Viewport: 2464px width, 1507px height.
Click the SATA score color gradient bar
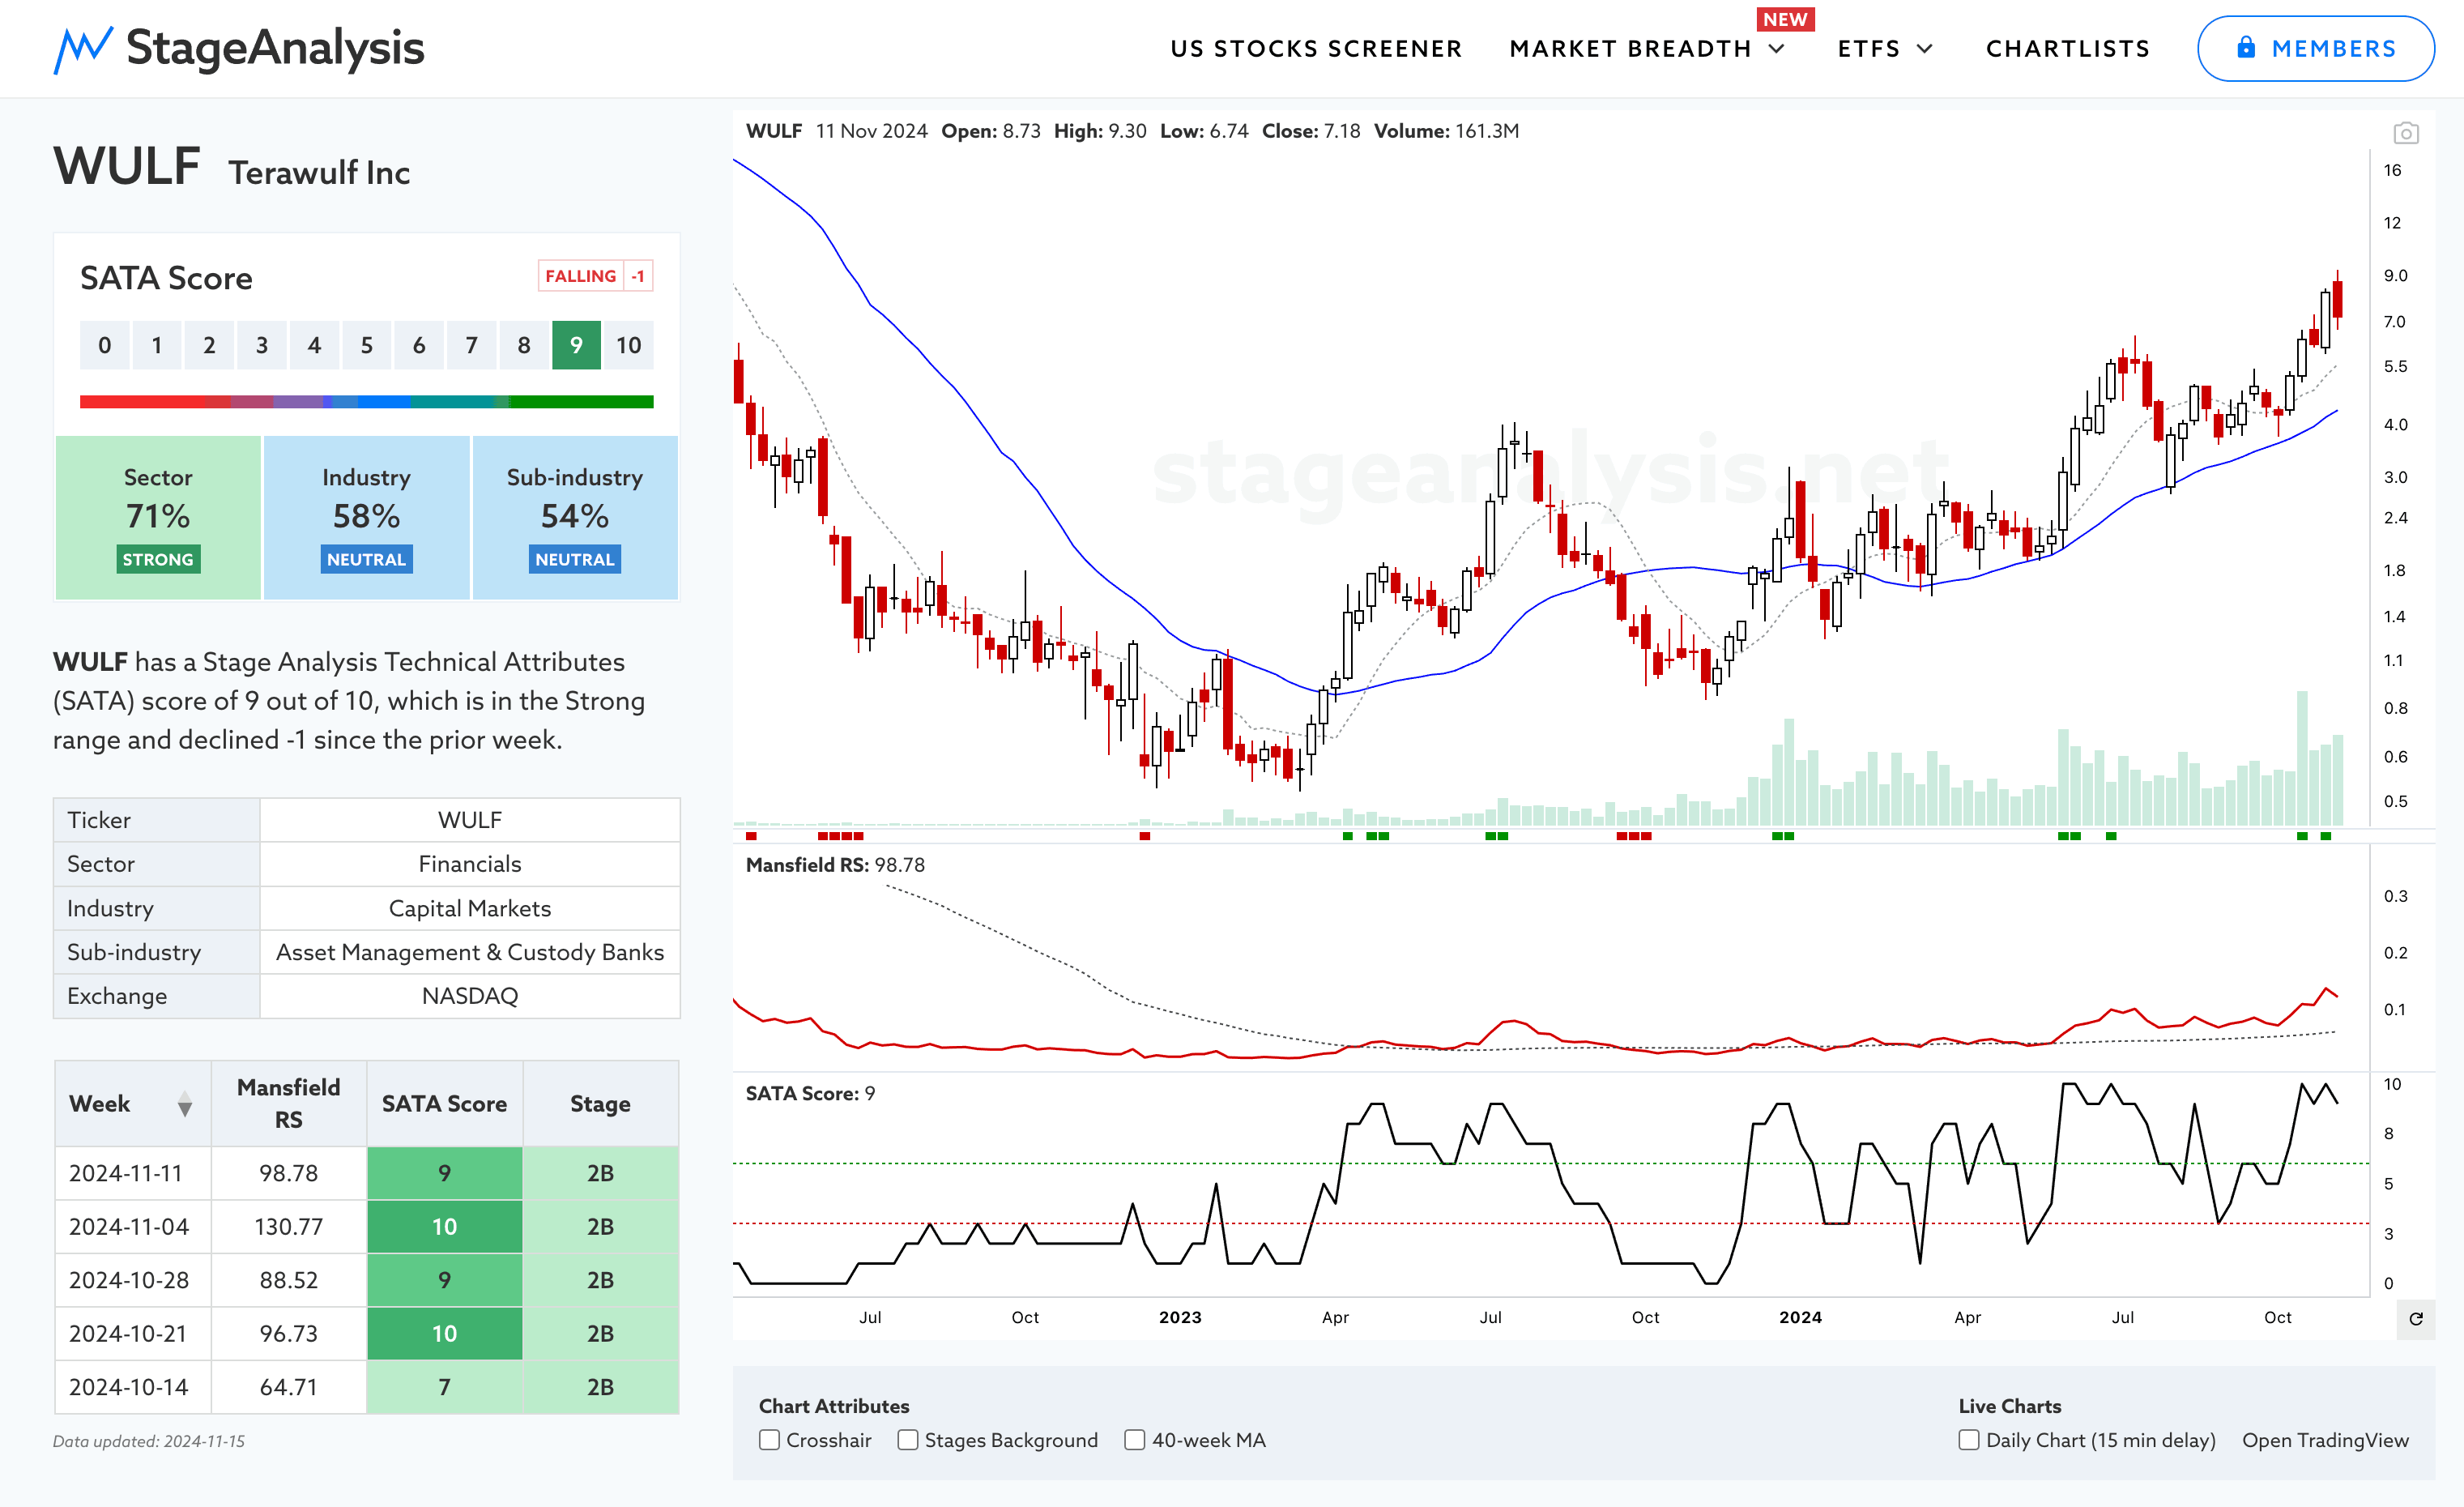[x=366, y=402]
